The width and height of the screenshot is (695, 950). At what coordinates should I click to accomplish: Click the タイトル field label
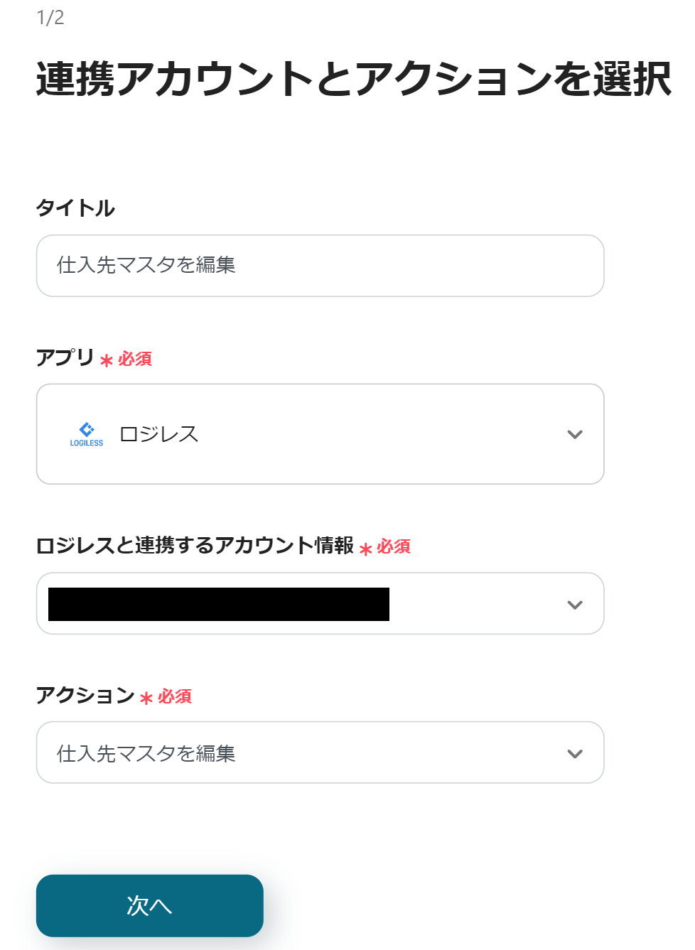pos(75,208)
